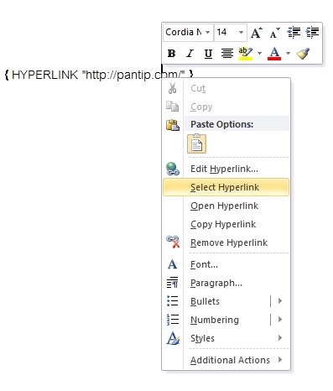Apply the yellow text highlight color
The height and width of the screenshot is (391, 333).
[x=246, y=53]
